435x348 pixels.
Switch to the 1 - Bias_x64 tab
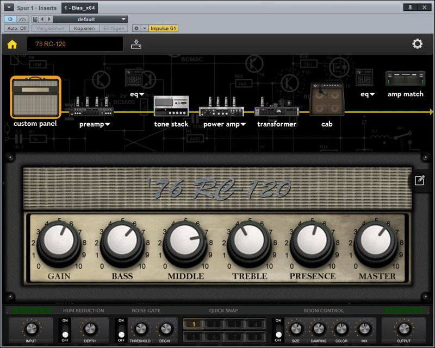[x=79, y=8]
